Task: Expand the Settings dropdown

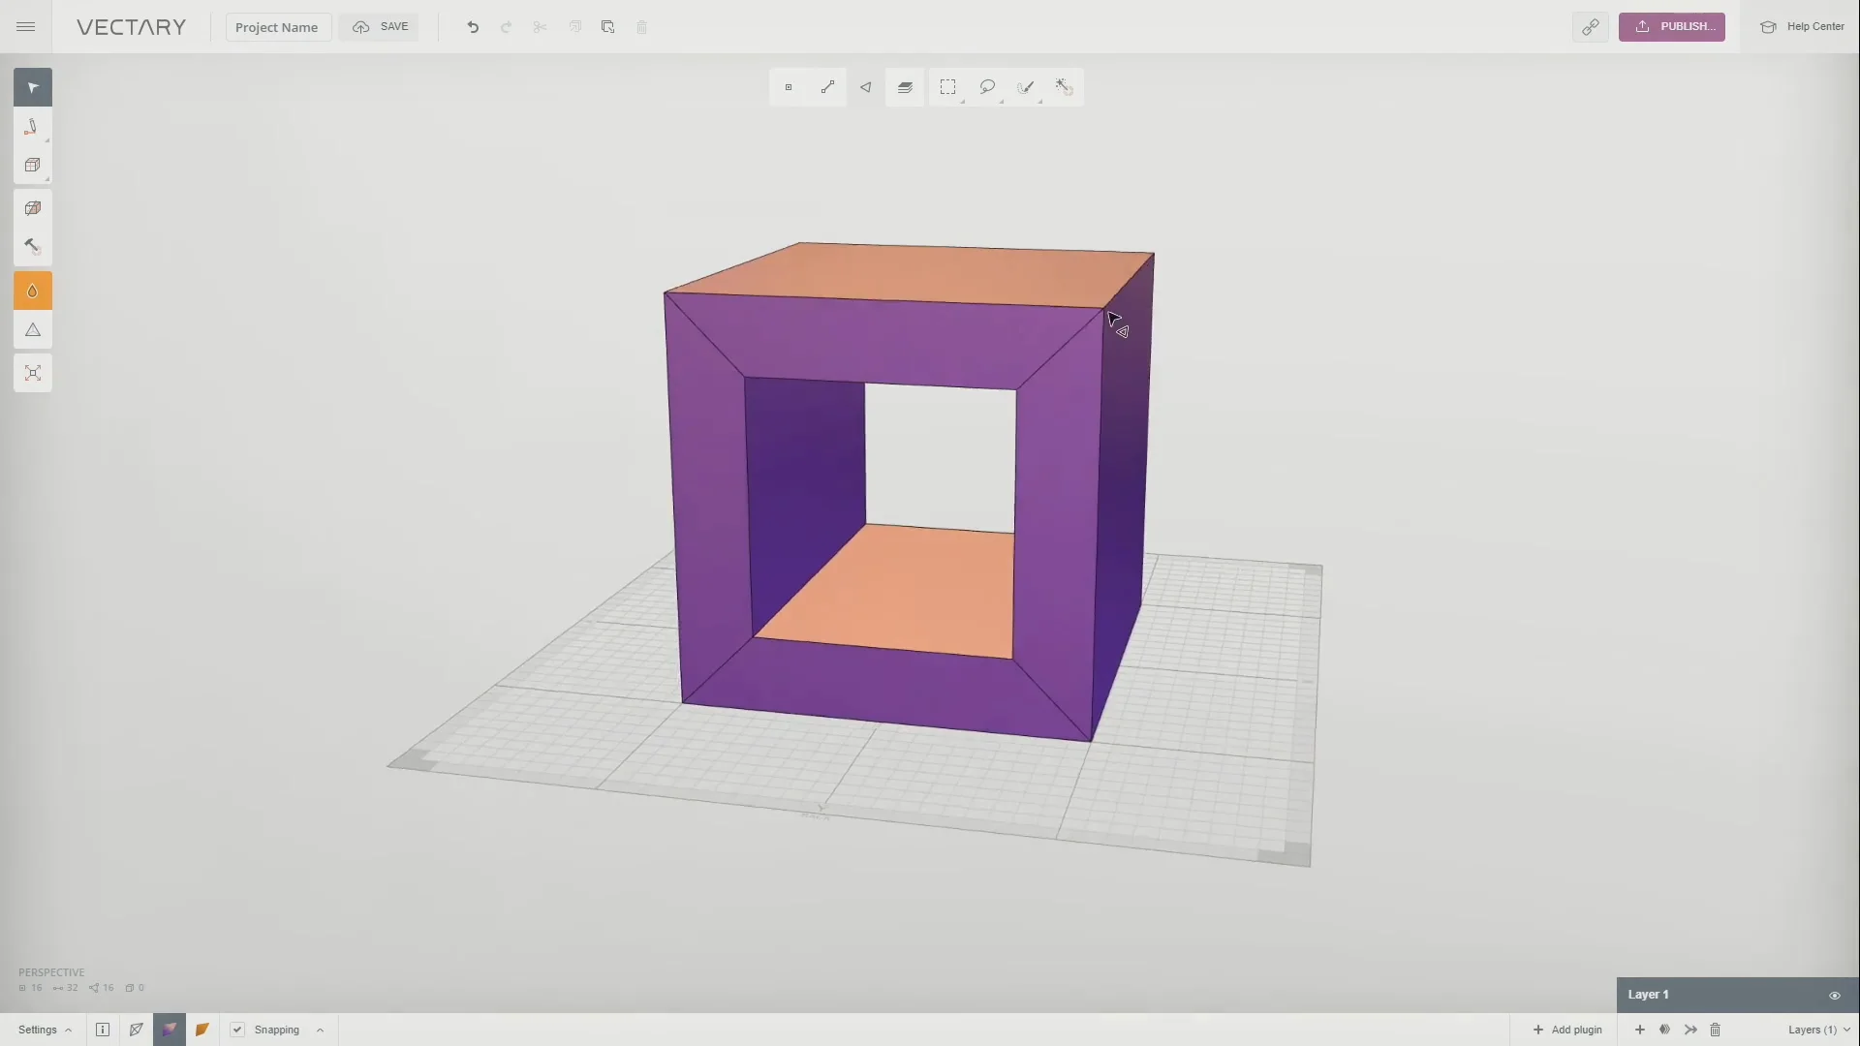Action: 43,1030
